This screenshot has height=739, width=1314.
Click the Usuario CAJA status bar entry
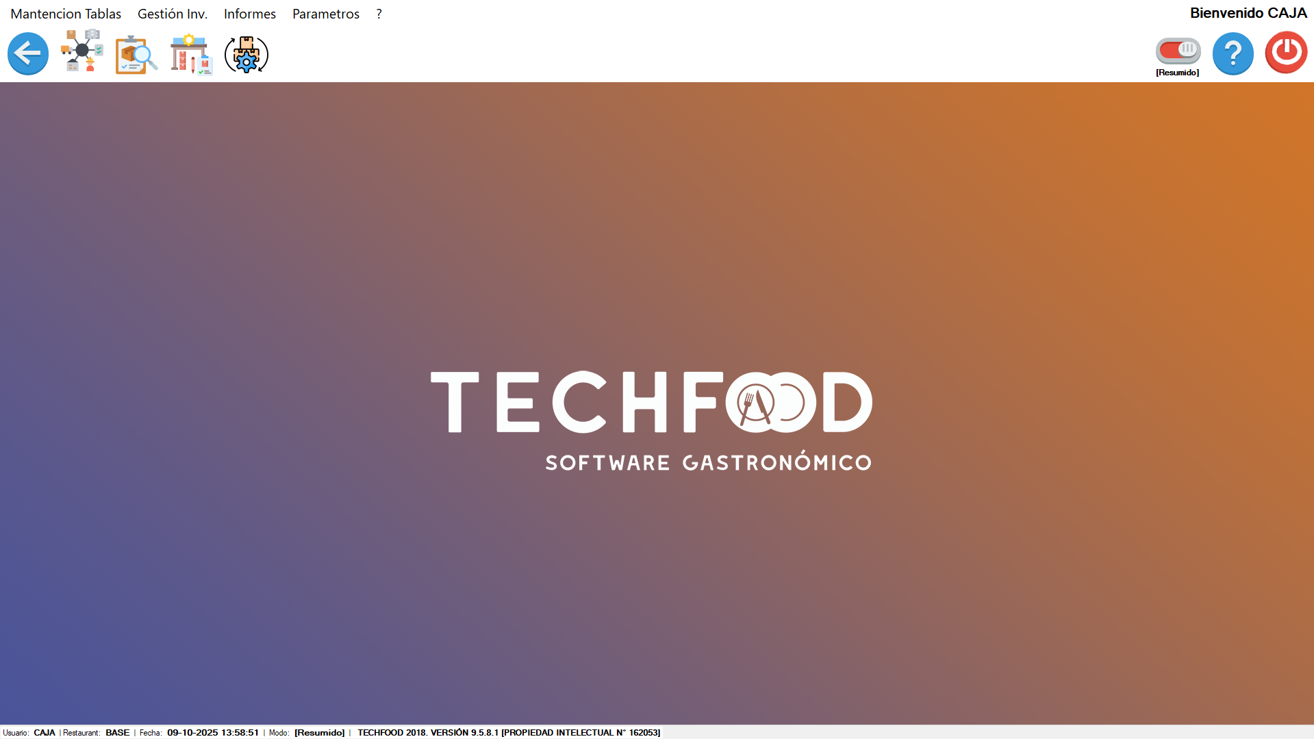pos(29,733)
